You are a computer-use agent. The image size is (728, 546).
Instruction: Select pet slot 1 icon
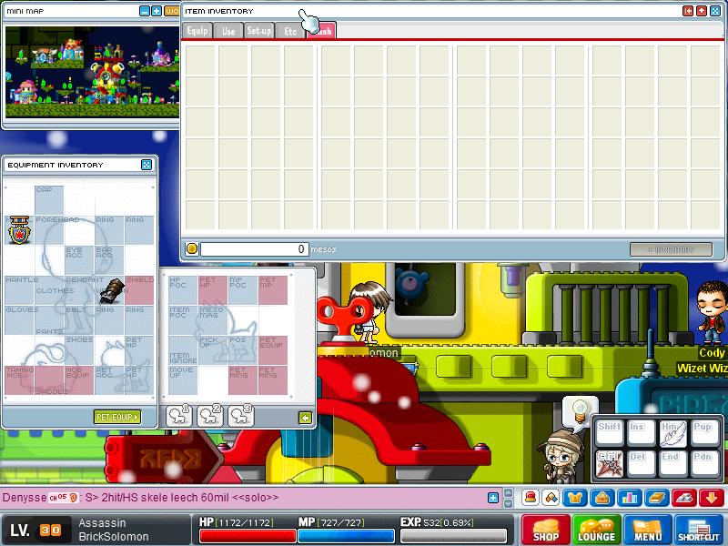click(x=178, y=416)
